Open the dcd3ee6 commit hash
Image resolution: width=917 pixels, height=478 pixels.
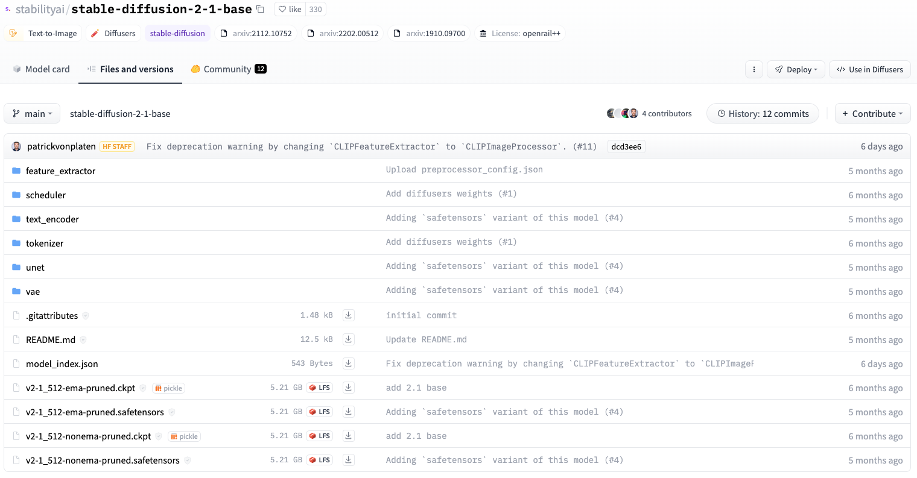tap(626, 146)
